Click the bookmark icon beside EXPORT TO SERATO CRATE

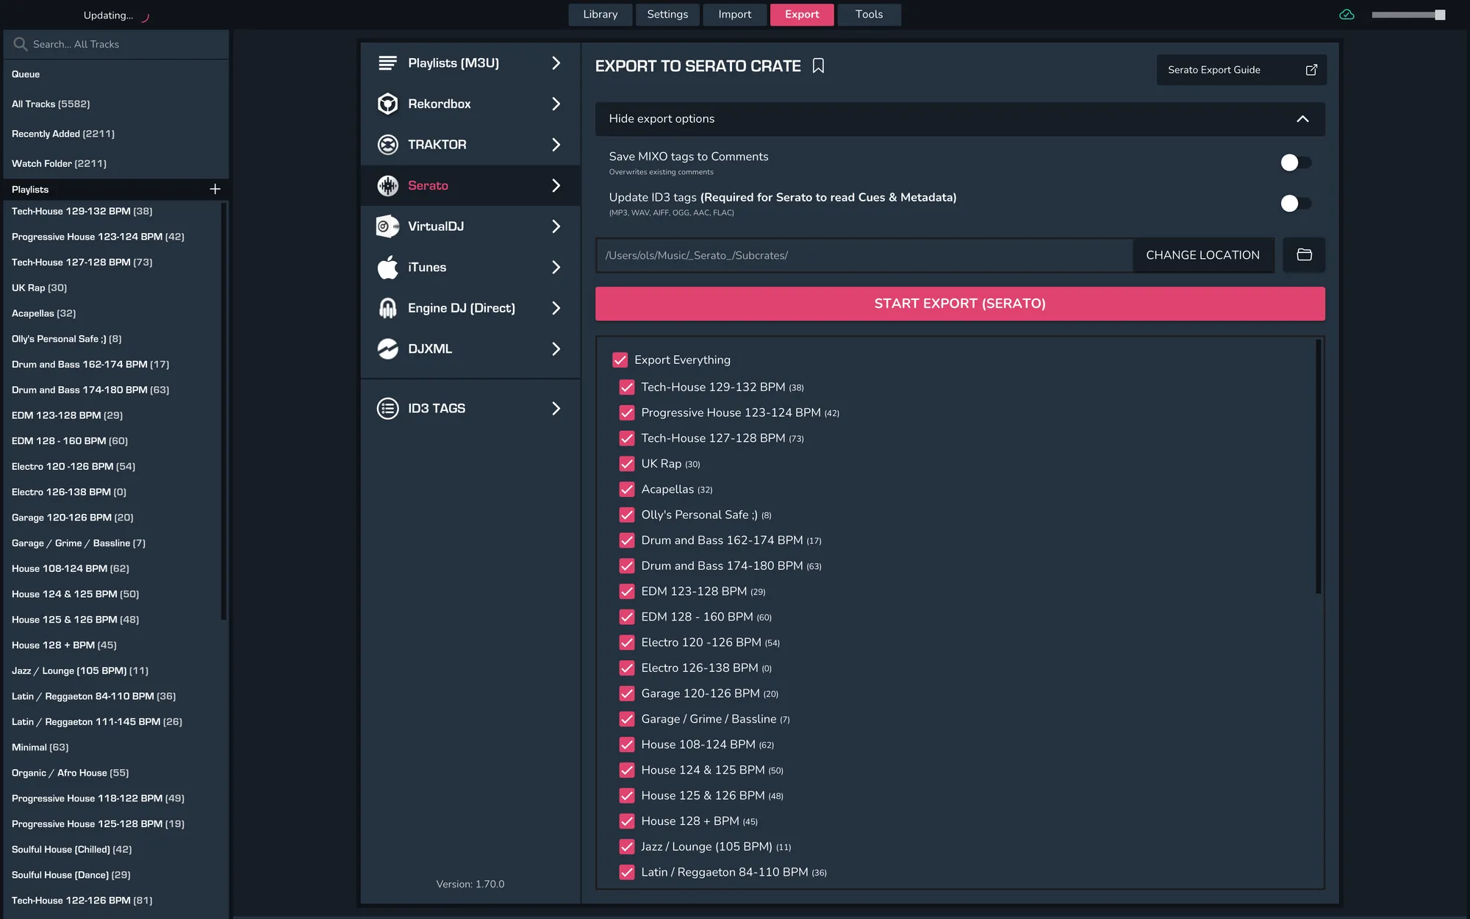coord(818,65)
